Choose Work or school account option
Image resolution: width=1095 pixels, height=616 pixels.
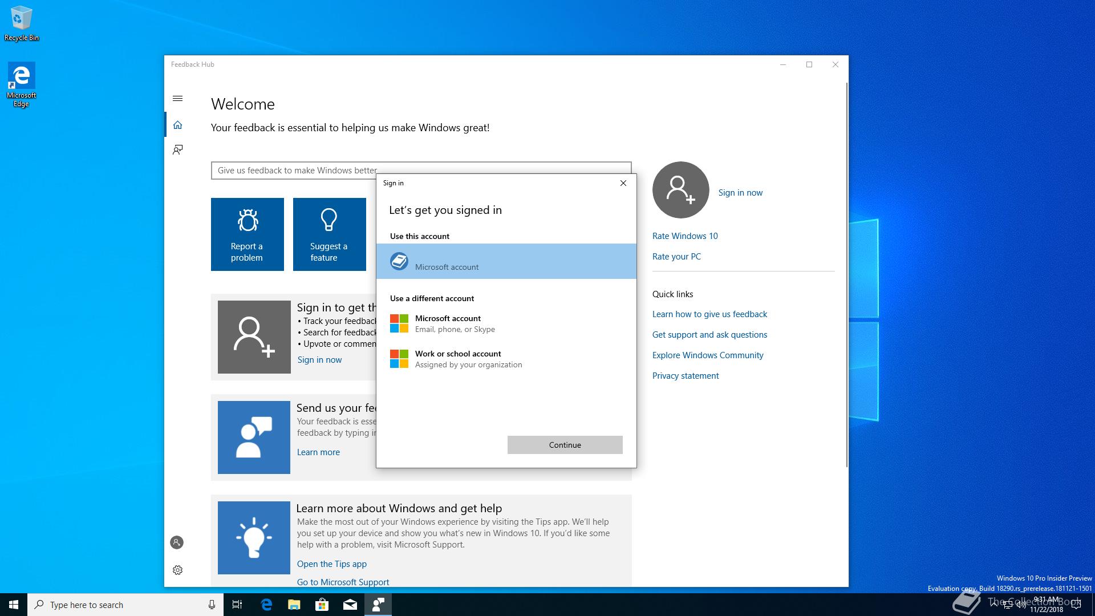point(506,359)
